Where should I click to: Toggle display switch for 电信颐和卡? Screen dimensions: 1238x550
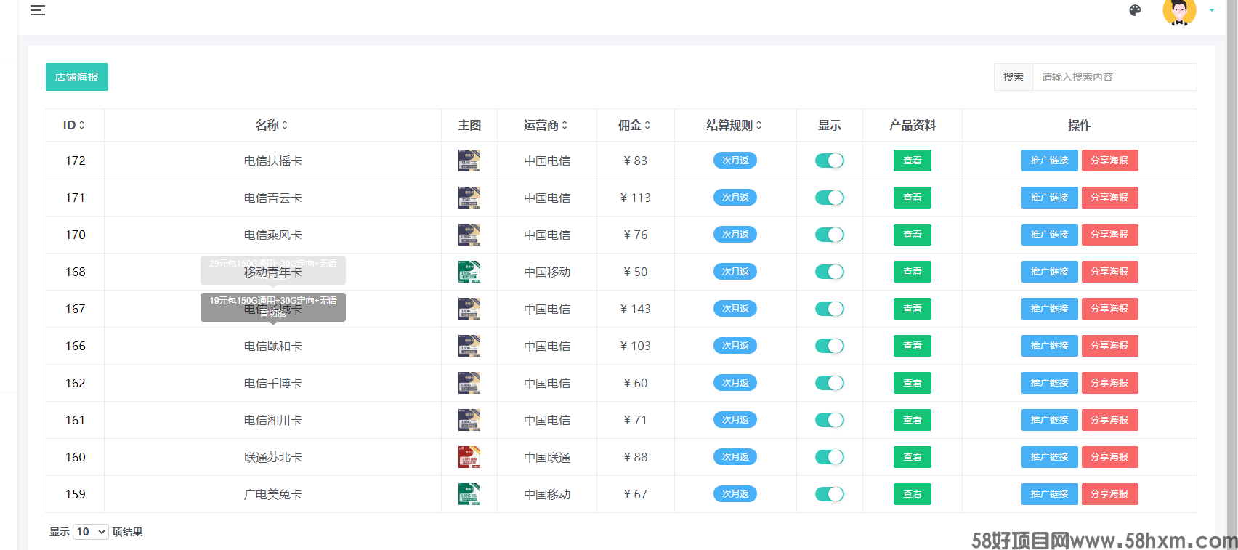click(830, 346)
